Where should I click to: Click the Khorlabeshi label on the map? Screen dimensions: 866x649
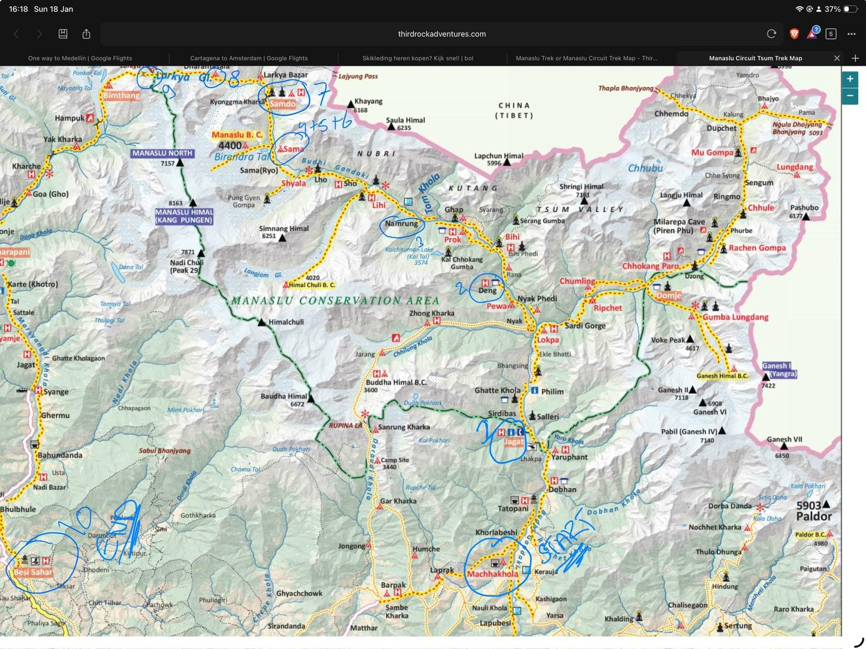point(496,533)
